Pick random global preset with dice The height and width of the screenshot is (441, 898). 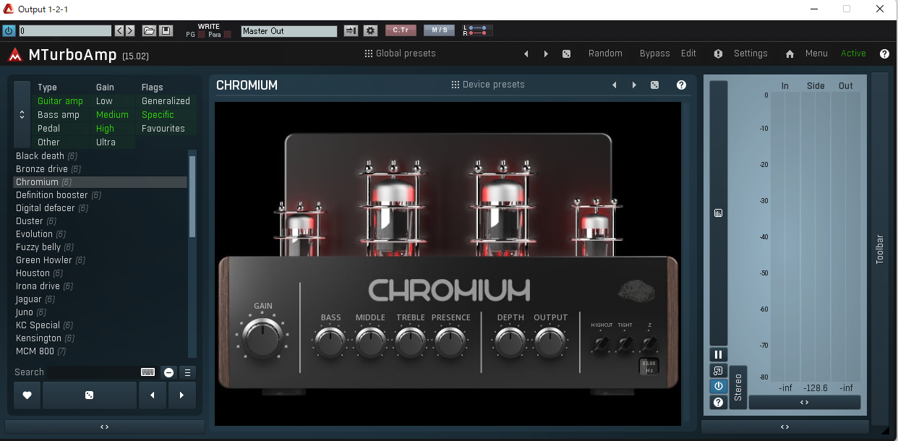click(567, 54)
